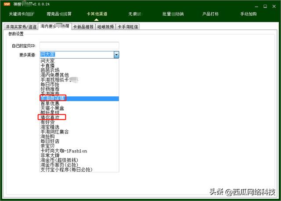Pick 每日币抢 from the list
This screenshot has height=201, width=281.
79,85
